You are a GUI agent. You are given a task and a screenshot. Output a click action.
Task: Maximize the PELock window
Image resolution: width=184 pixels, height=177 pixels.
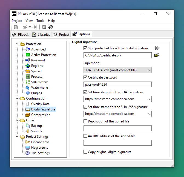(x=155, y=14)
